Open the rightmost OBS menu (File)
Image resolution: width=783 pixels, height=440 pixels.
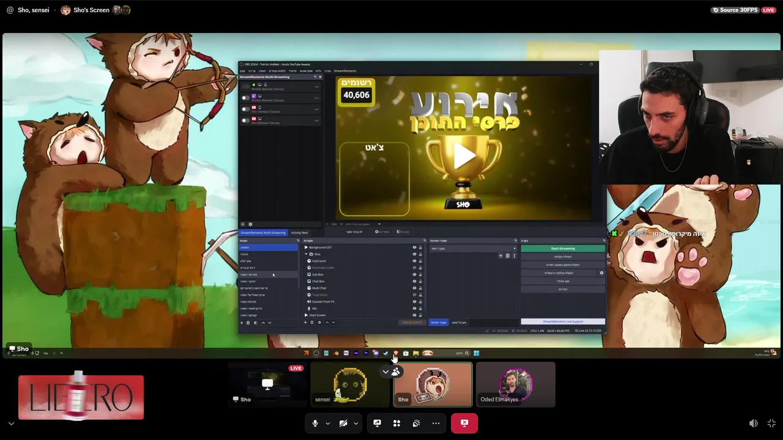click(242, 71)
